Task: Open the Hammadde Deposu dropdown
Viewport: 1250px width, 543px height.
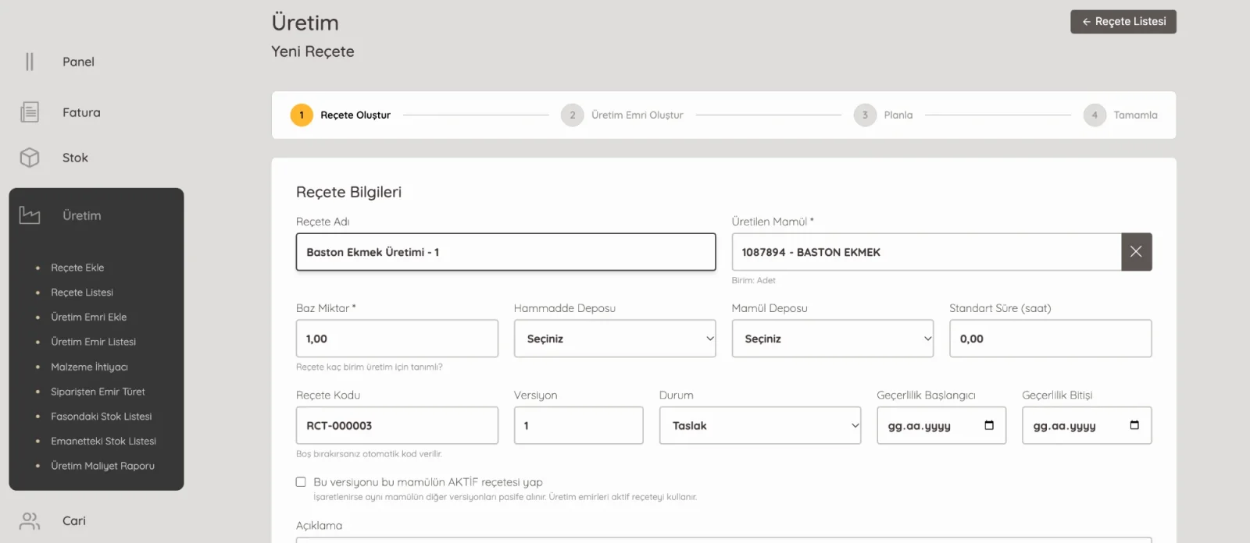Action: pyautogui.click(x=615, y=339)
